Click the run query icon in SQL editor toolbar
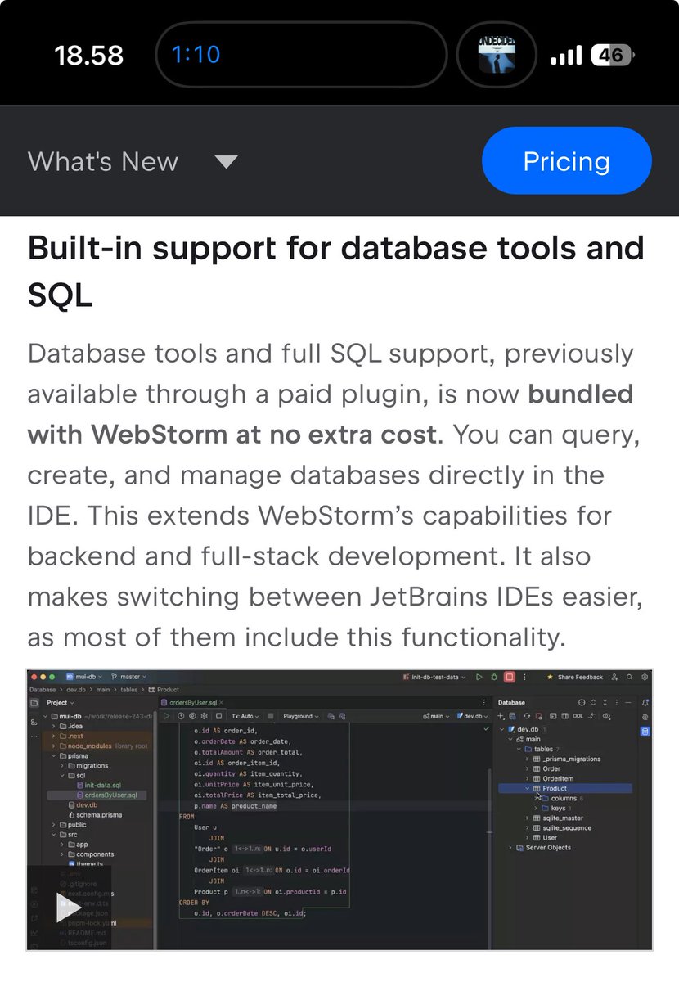Viewport: 679px width, 982px height. [166, 716]
